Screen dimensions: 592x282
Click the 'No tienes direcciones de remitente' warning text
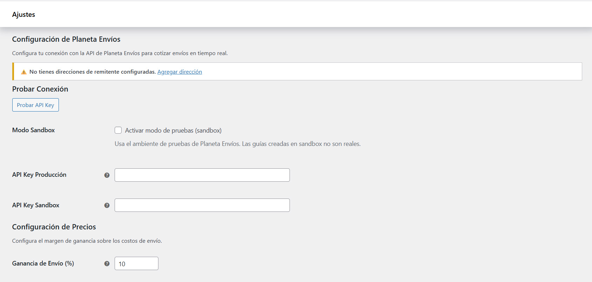[93, 72]
